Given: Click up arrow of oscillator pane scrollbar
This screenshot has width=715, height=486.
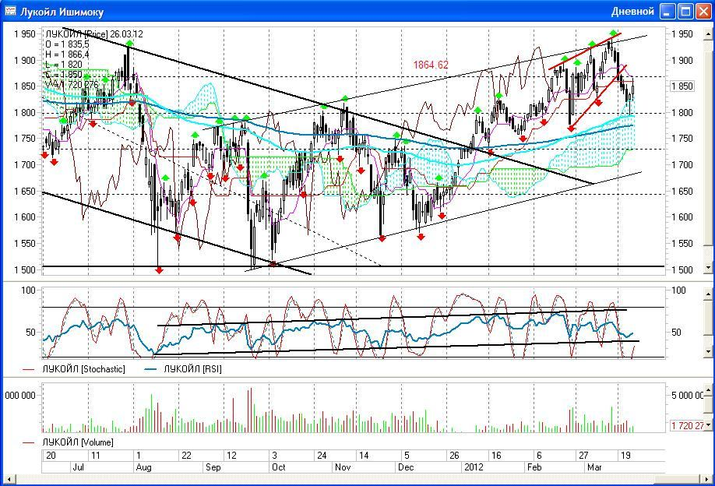Looking at the screenshot, I should pos(708,294).
